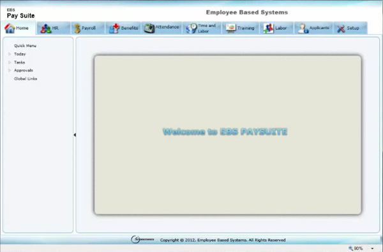
Task: Click the 90% zoom magnifier icon
Action: point(350,248)
